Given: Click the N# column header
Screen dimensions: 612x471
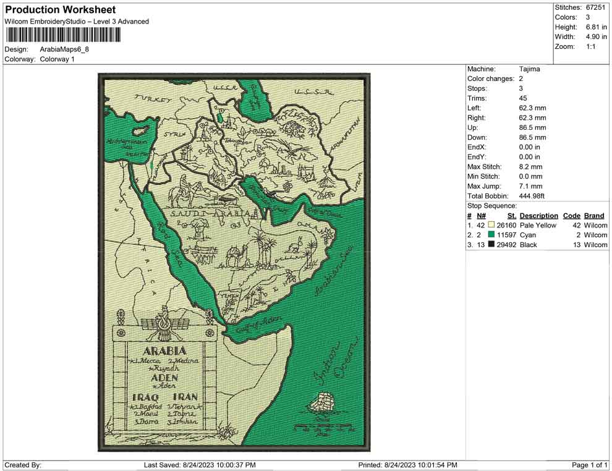Looking at the screenshot, I should pos(481,216).
